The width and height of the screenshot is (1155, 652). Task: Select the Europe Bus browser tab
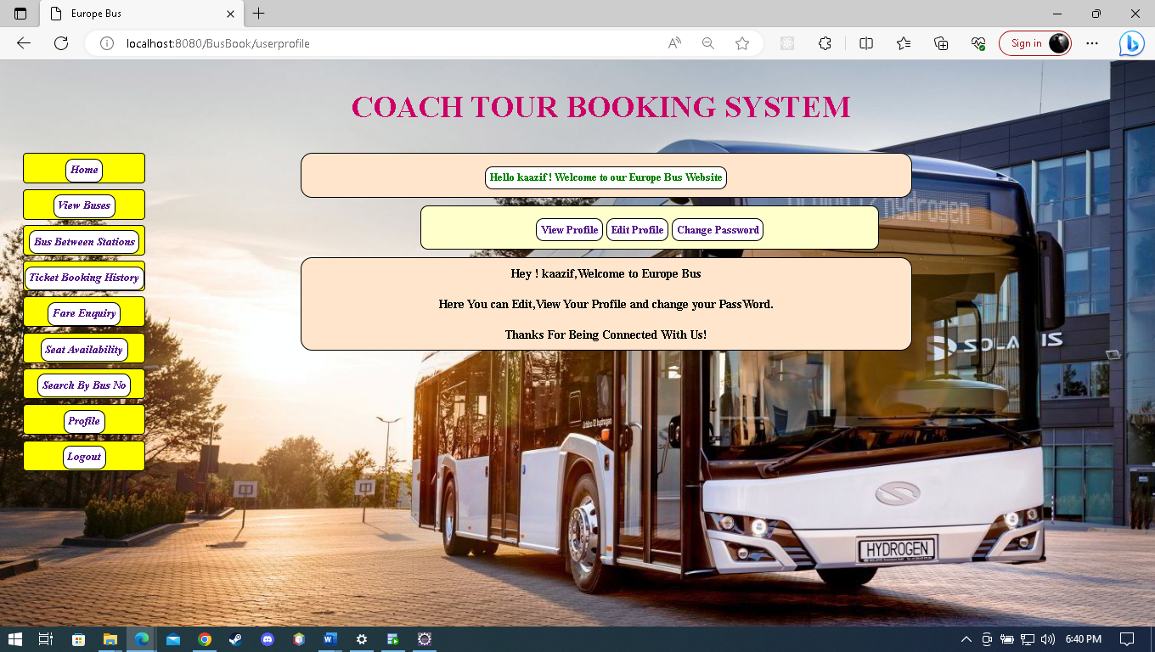click(136, 14)
